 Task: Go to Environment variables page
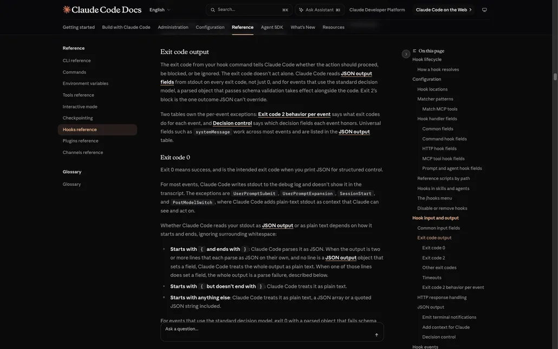[x=86, y=83]
